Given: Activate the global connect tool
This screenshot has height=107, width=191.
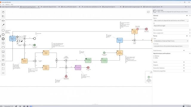Looking at the screenshot, I should (3, 25).
